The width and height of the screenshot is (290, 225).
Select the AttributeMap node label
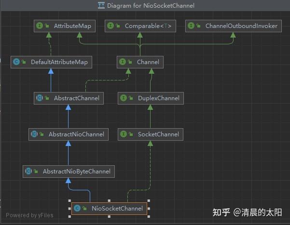[x=72, y=26]
